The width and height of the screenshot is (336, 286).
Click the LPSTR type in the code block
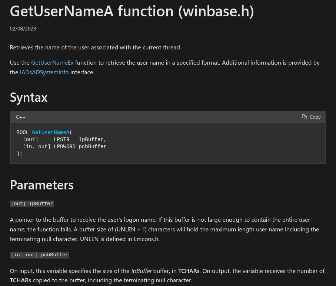click(61, 139)
